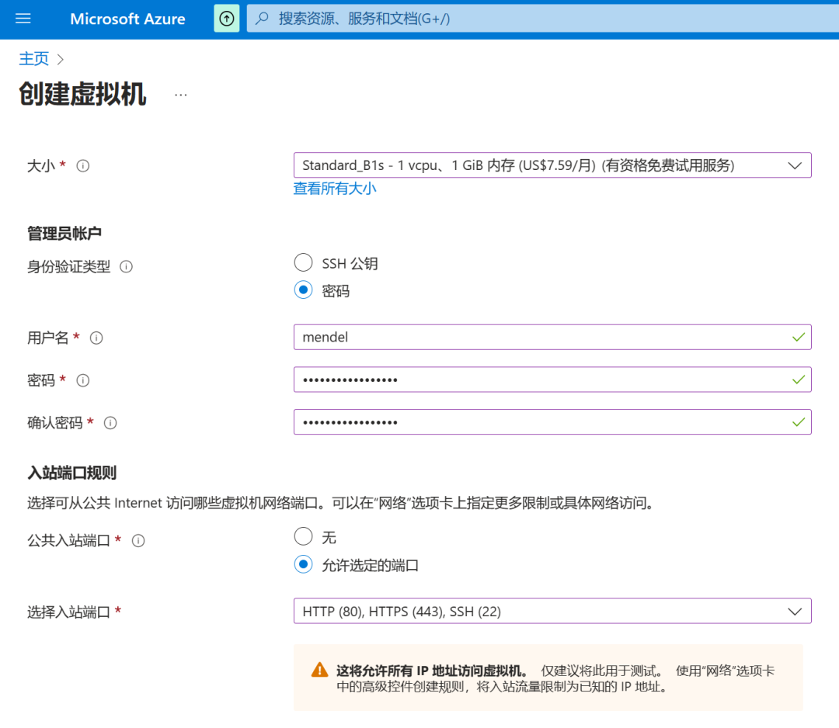Click the 这将允许所有 IP 地址访问虚拟机 warning text
The height and width of the screenshot is (728, 839).
(433, 671)
